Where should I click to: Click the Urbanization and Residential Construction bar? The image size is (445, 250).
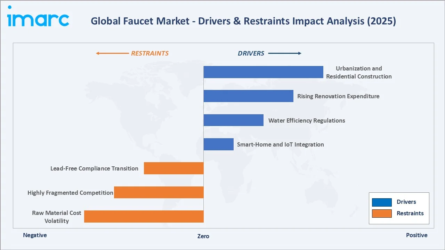point(263,72)
